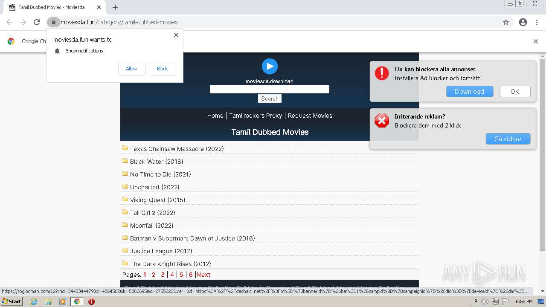Viewport: 546px width, 307px height.
Task: Click folder icon beside Moonfall (2022)
Action: coord(125,225)
